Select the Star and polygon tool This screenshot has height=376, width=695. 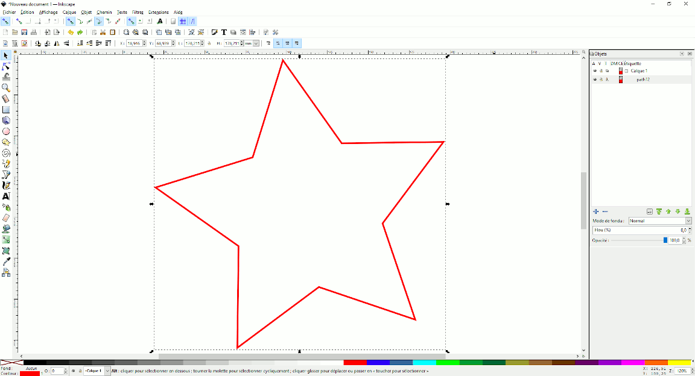click(x=6, y=142)
